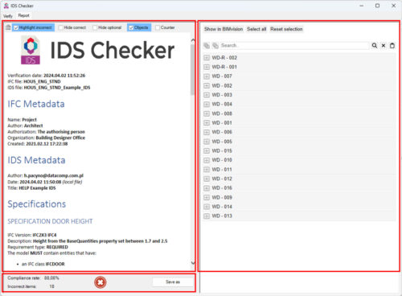Click the HELP Example IDS title text
Image resolution: width=402 pixels, height=296 pixels.
click(x=37, y=188)
